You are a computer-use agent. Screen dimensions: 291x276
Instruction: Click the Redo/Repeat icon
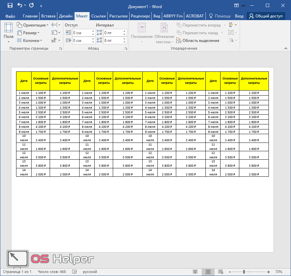click(x=31, y=5)
